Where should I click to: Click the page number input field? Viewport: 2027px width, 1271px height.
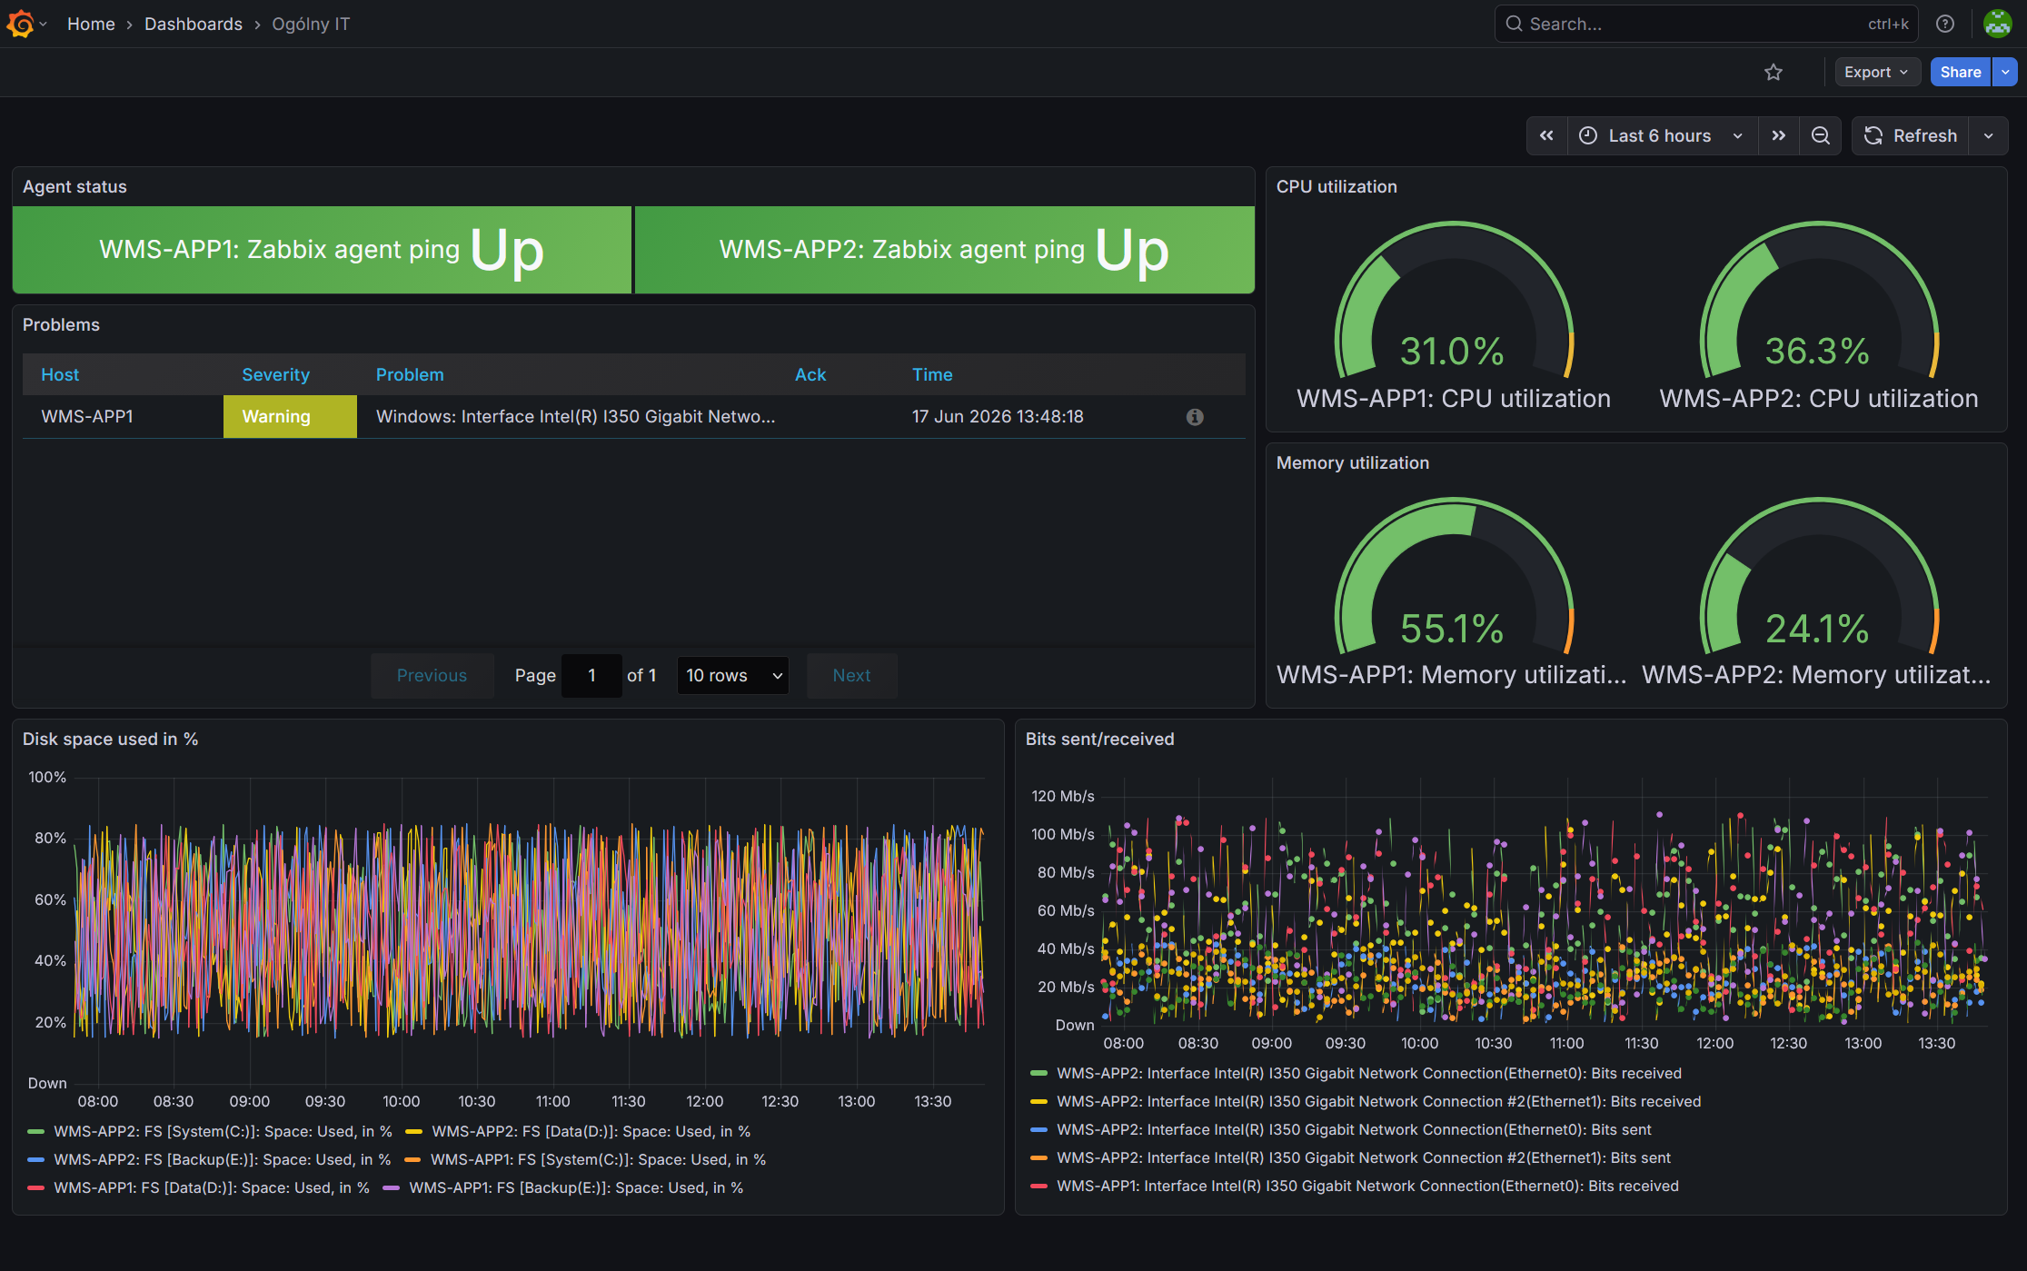click(x=591, y=675)
